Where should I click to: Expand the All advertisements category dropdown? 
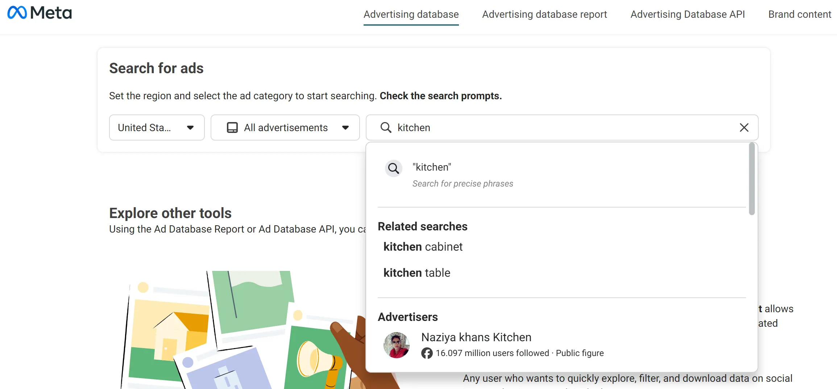pyautogui.click(x=285, y=127)
